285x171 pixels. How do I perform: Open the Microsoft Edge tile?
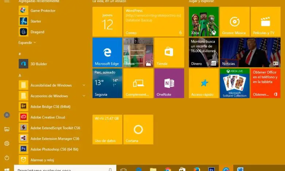(107, 52)
